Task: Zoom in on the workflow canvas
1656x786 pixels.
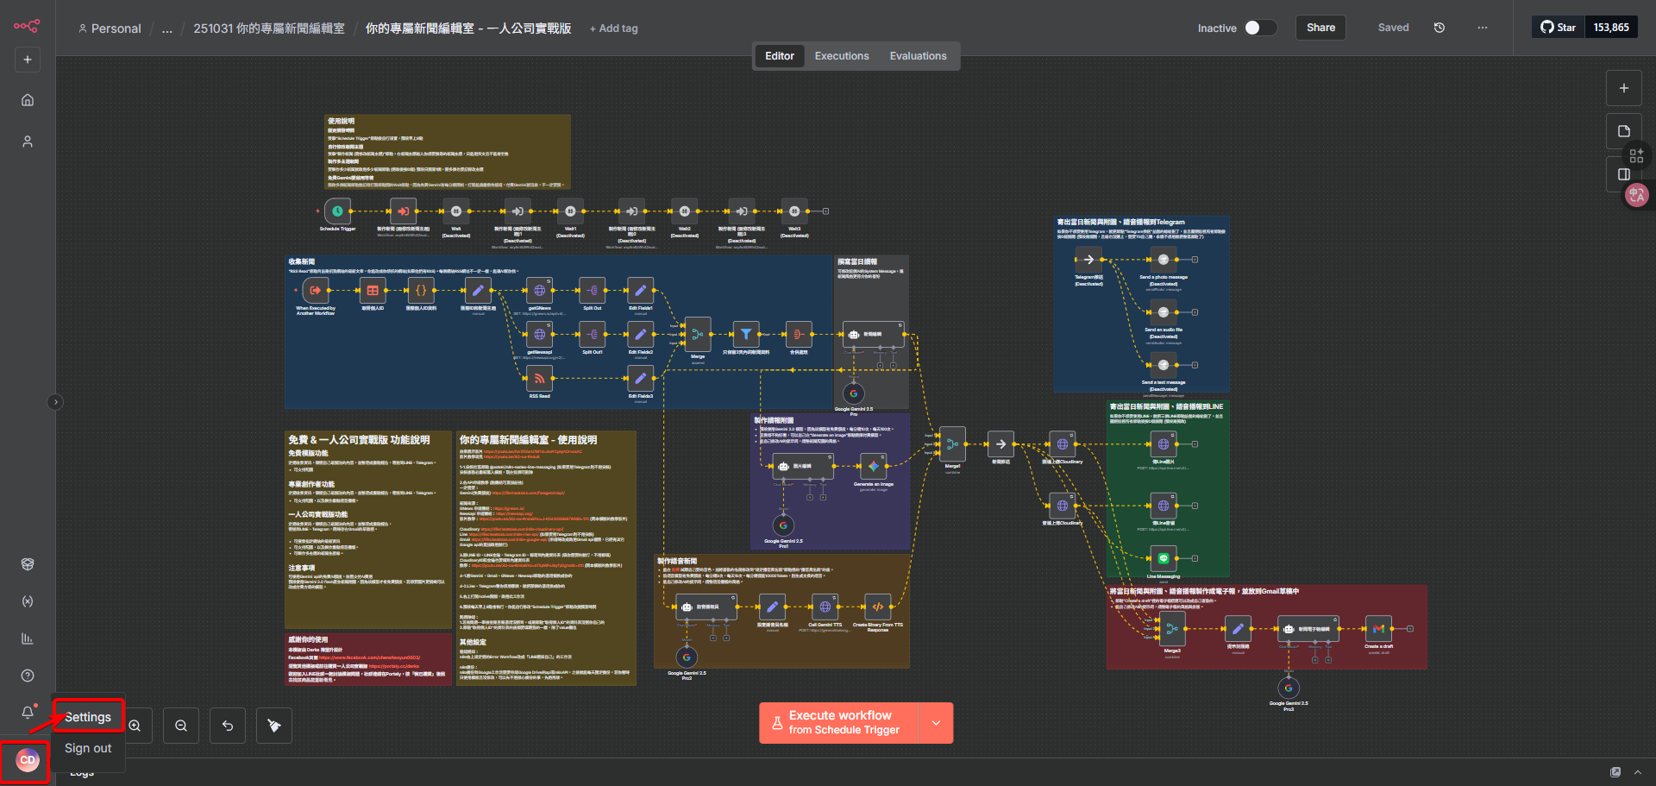Action: tap(135, 726)
